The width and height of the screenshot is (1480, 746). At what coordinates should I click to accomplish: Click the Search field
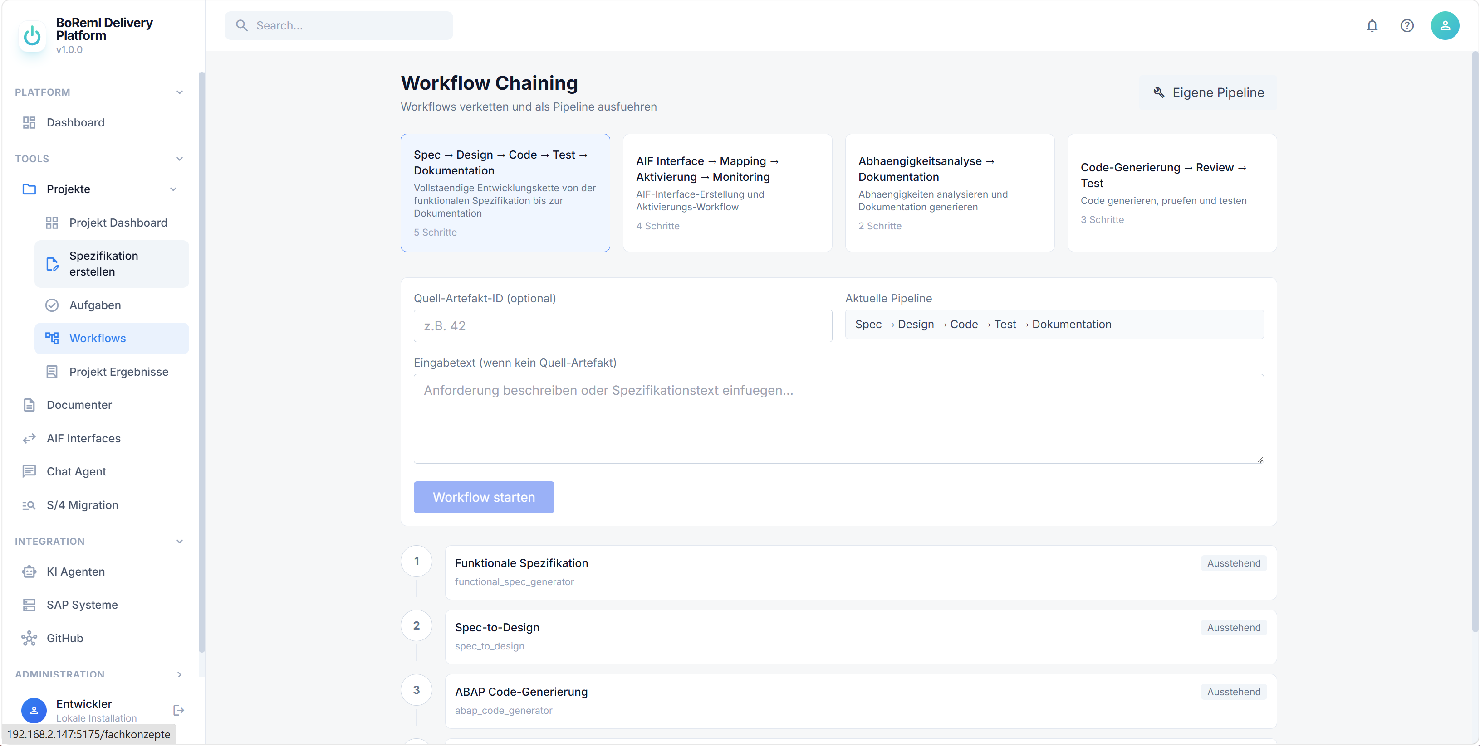338,26
